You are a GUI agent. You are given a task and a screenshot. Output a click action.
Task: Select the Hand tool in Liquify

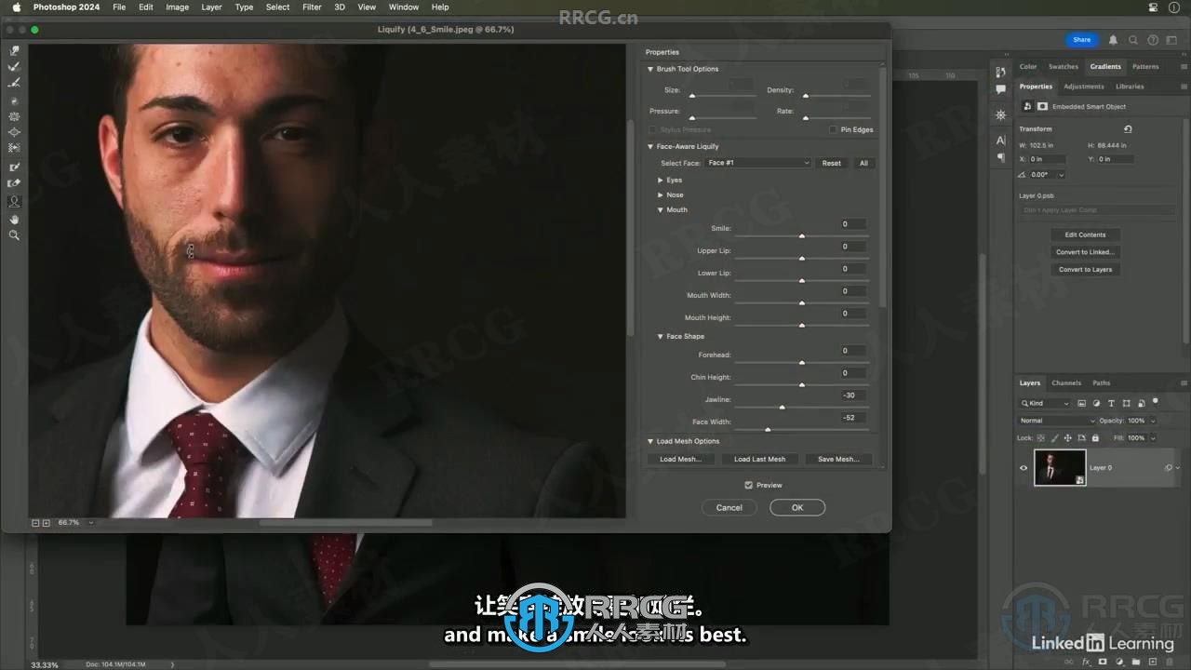pos(14,219)
